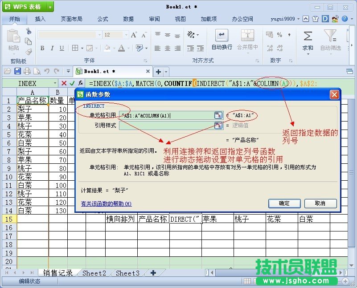The image size is (357, 288).
Task: Switch to the Sheet2 worksheet tab
Action: 94,273
